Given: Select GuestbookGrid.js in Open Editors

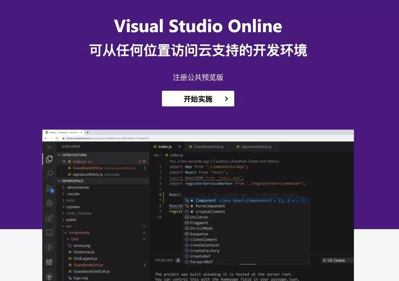Looking at the screenshot, I should point(103,168).
